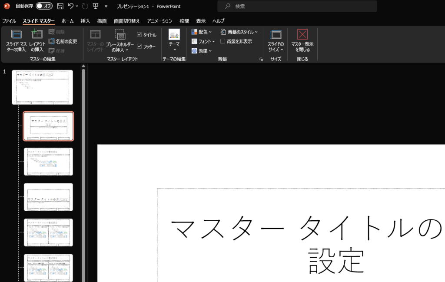Click 名前の変更 rename button
This screenshot has width=445, height=282.
63,41
